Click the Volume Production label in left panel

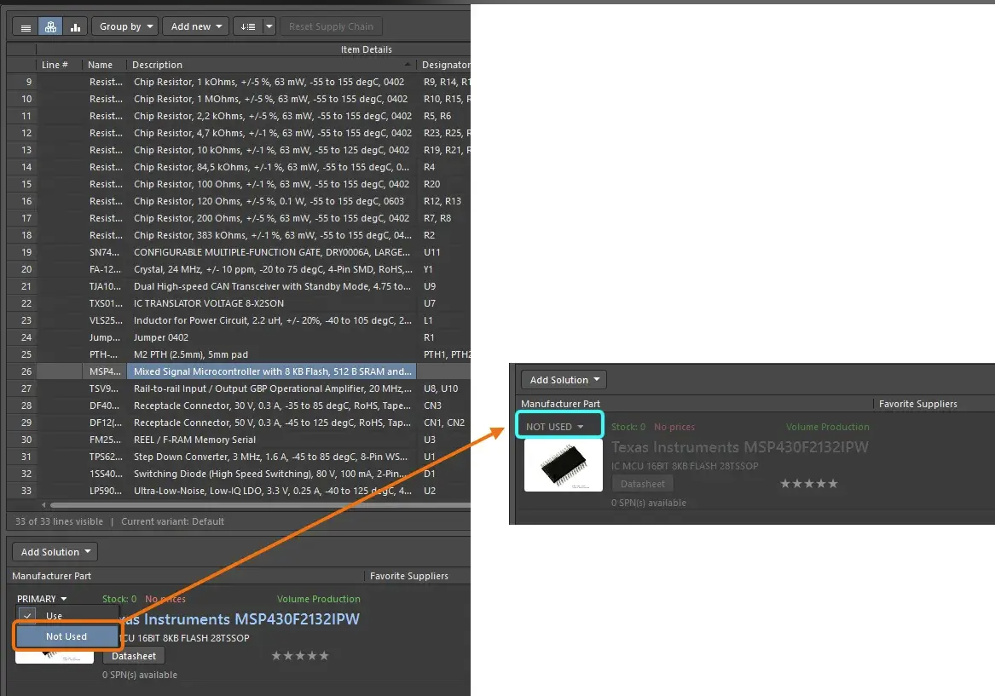coord(319,599)
